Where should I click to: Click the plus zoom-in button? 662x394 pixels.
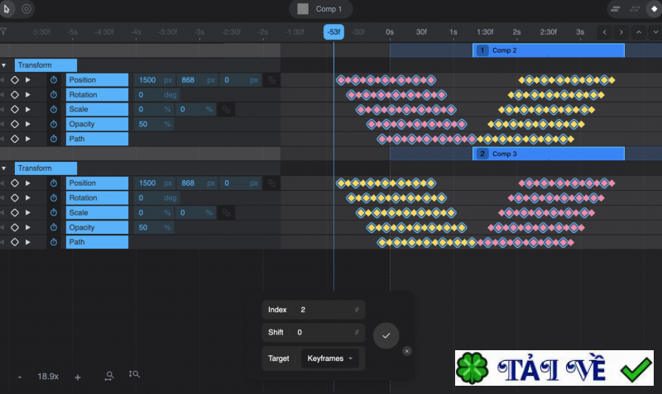pos(78,377)
